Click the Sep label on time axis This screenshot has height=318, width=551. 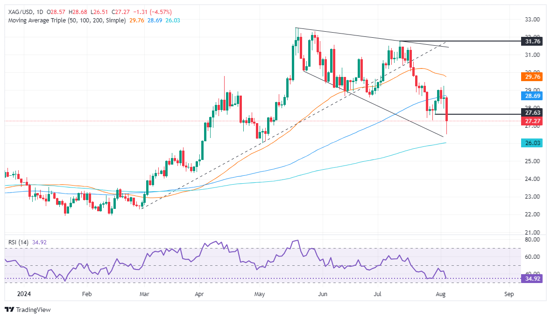click(509, 294)
